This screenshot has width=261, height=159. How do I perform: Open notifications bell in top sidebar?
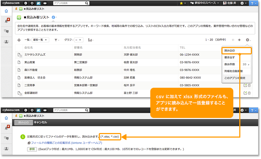(x=6, y=21)
